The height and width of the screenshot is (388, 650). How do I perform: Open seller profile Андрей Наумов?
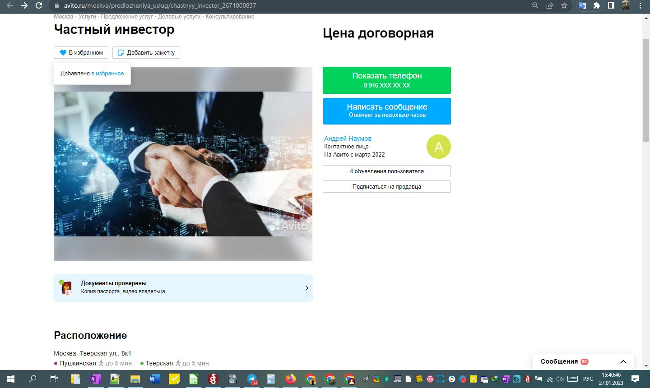[x=348, y=139]
